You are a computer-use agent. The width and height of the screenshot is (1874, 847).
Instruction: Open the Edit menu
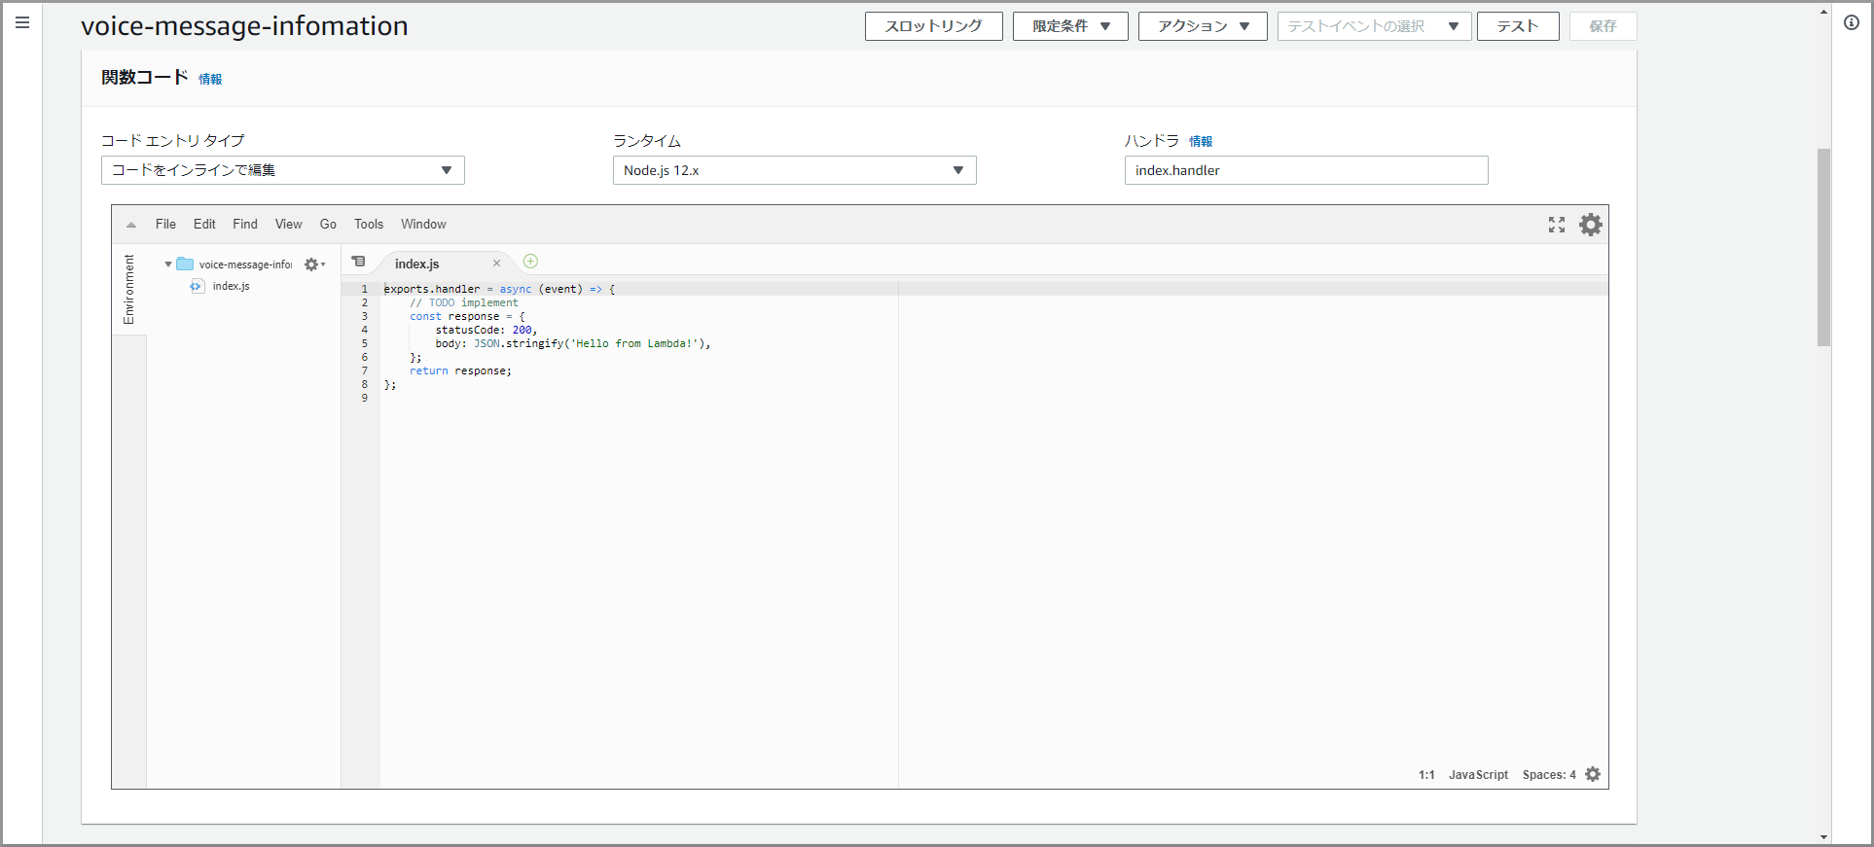(x=204, y=225)
